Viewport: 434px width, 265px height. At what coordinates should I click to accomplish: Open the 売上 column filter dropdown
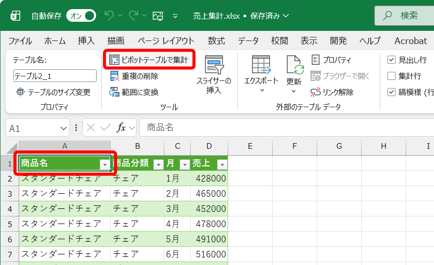click(222, 164)
